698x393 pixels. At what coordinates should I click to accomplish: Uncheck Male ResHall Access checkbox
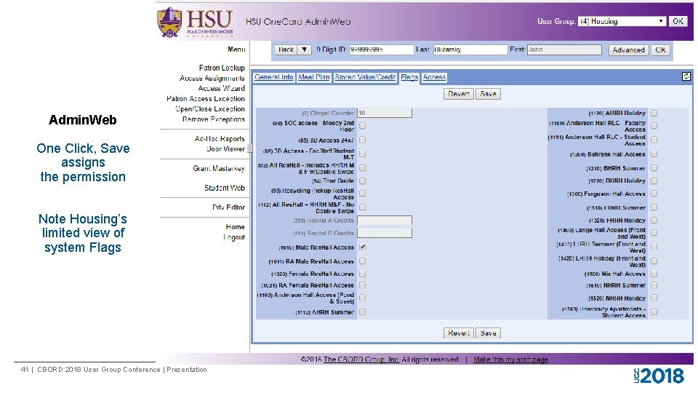(x=362, y=247)
